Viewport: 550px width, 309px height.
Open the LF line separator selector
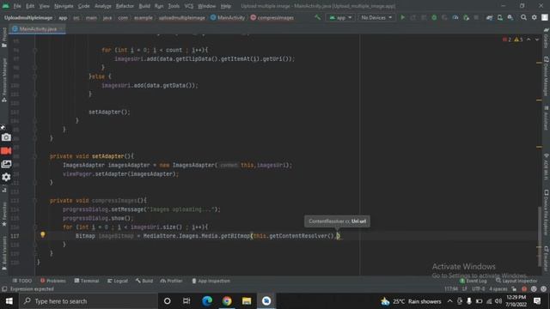click(x=465, y=289)
